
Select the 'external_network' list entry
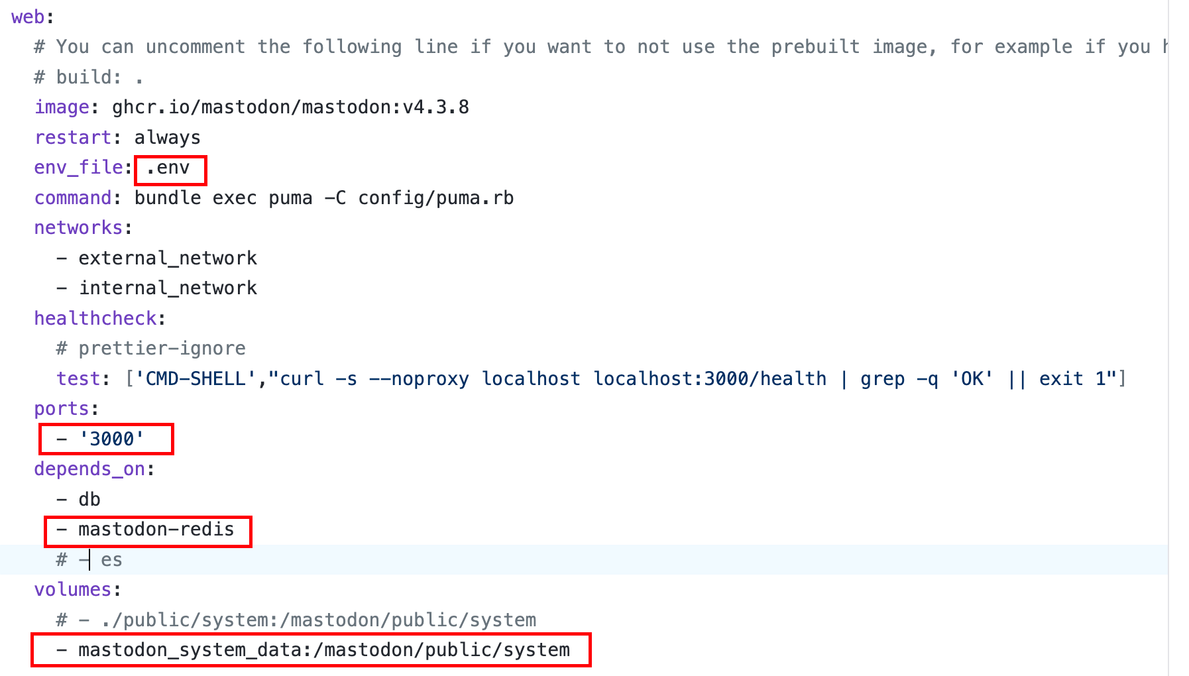click(168, 258)
